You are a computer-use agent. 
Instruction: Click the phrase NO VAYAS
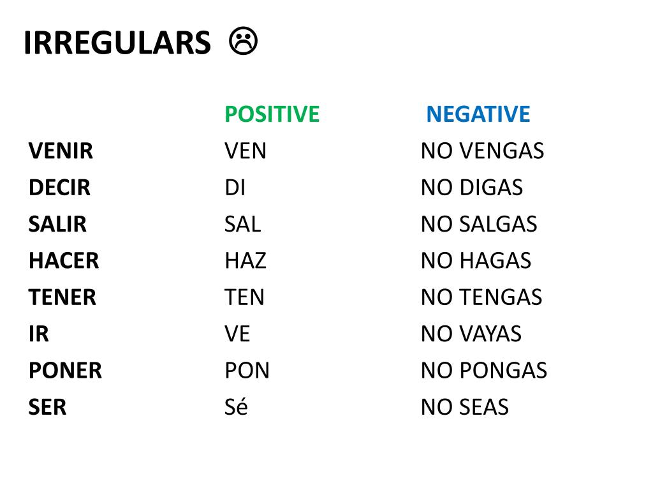click(471, 334)
